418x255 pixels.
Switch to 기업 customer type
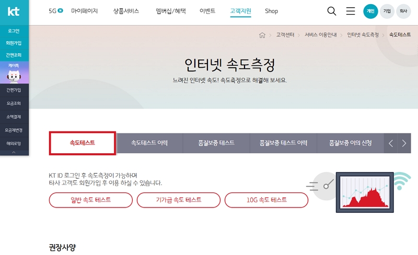tap(387, 11)
